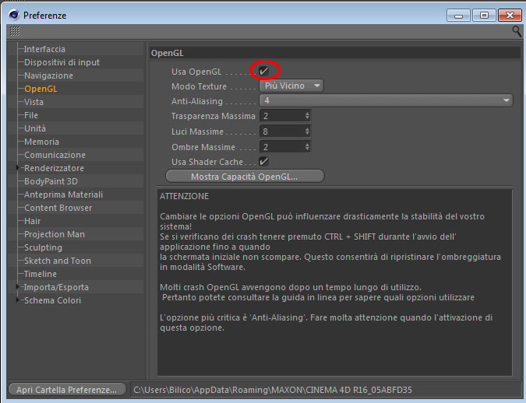Click Mostra Capacità OpenGL button
Screen dimensions: 526x403
click(x=245, y=176)
